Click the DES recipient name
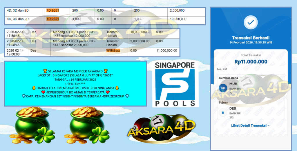 pyautogui.click(x=233, y=109)
